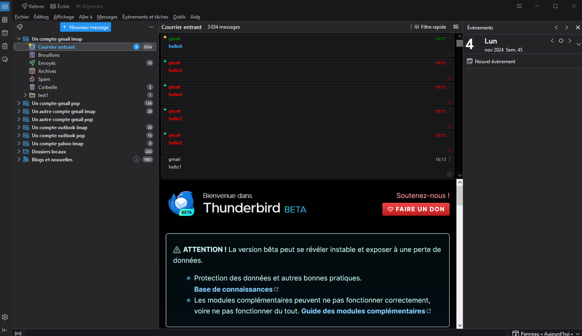Open the Address Book from the left sidebar

pos(5,20)
